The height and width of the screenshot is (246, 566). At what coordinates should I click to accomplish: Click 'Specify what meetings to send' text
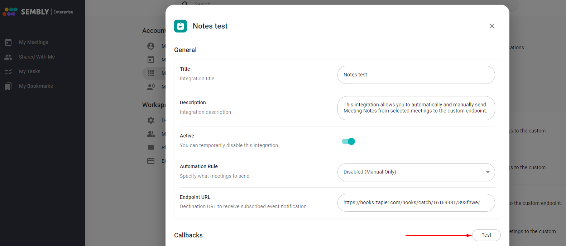(x=215, y=176)
